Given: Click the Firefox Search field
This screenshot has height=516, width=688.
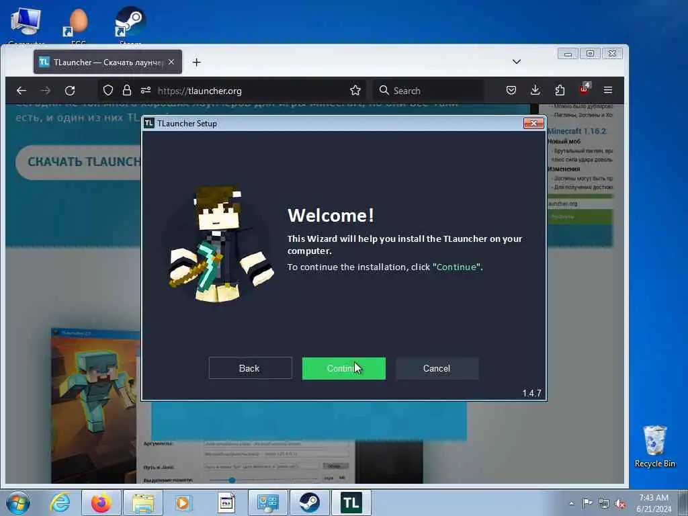Looking at the screenshot, I should tap(428, 91).
